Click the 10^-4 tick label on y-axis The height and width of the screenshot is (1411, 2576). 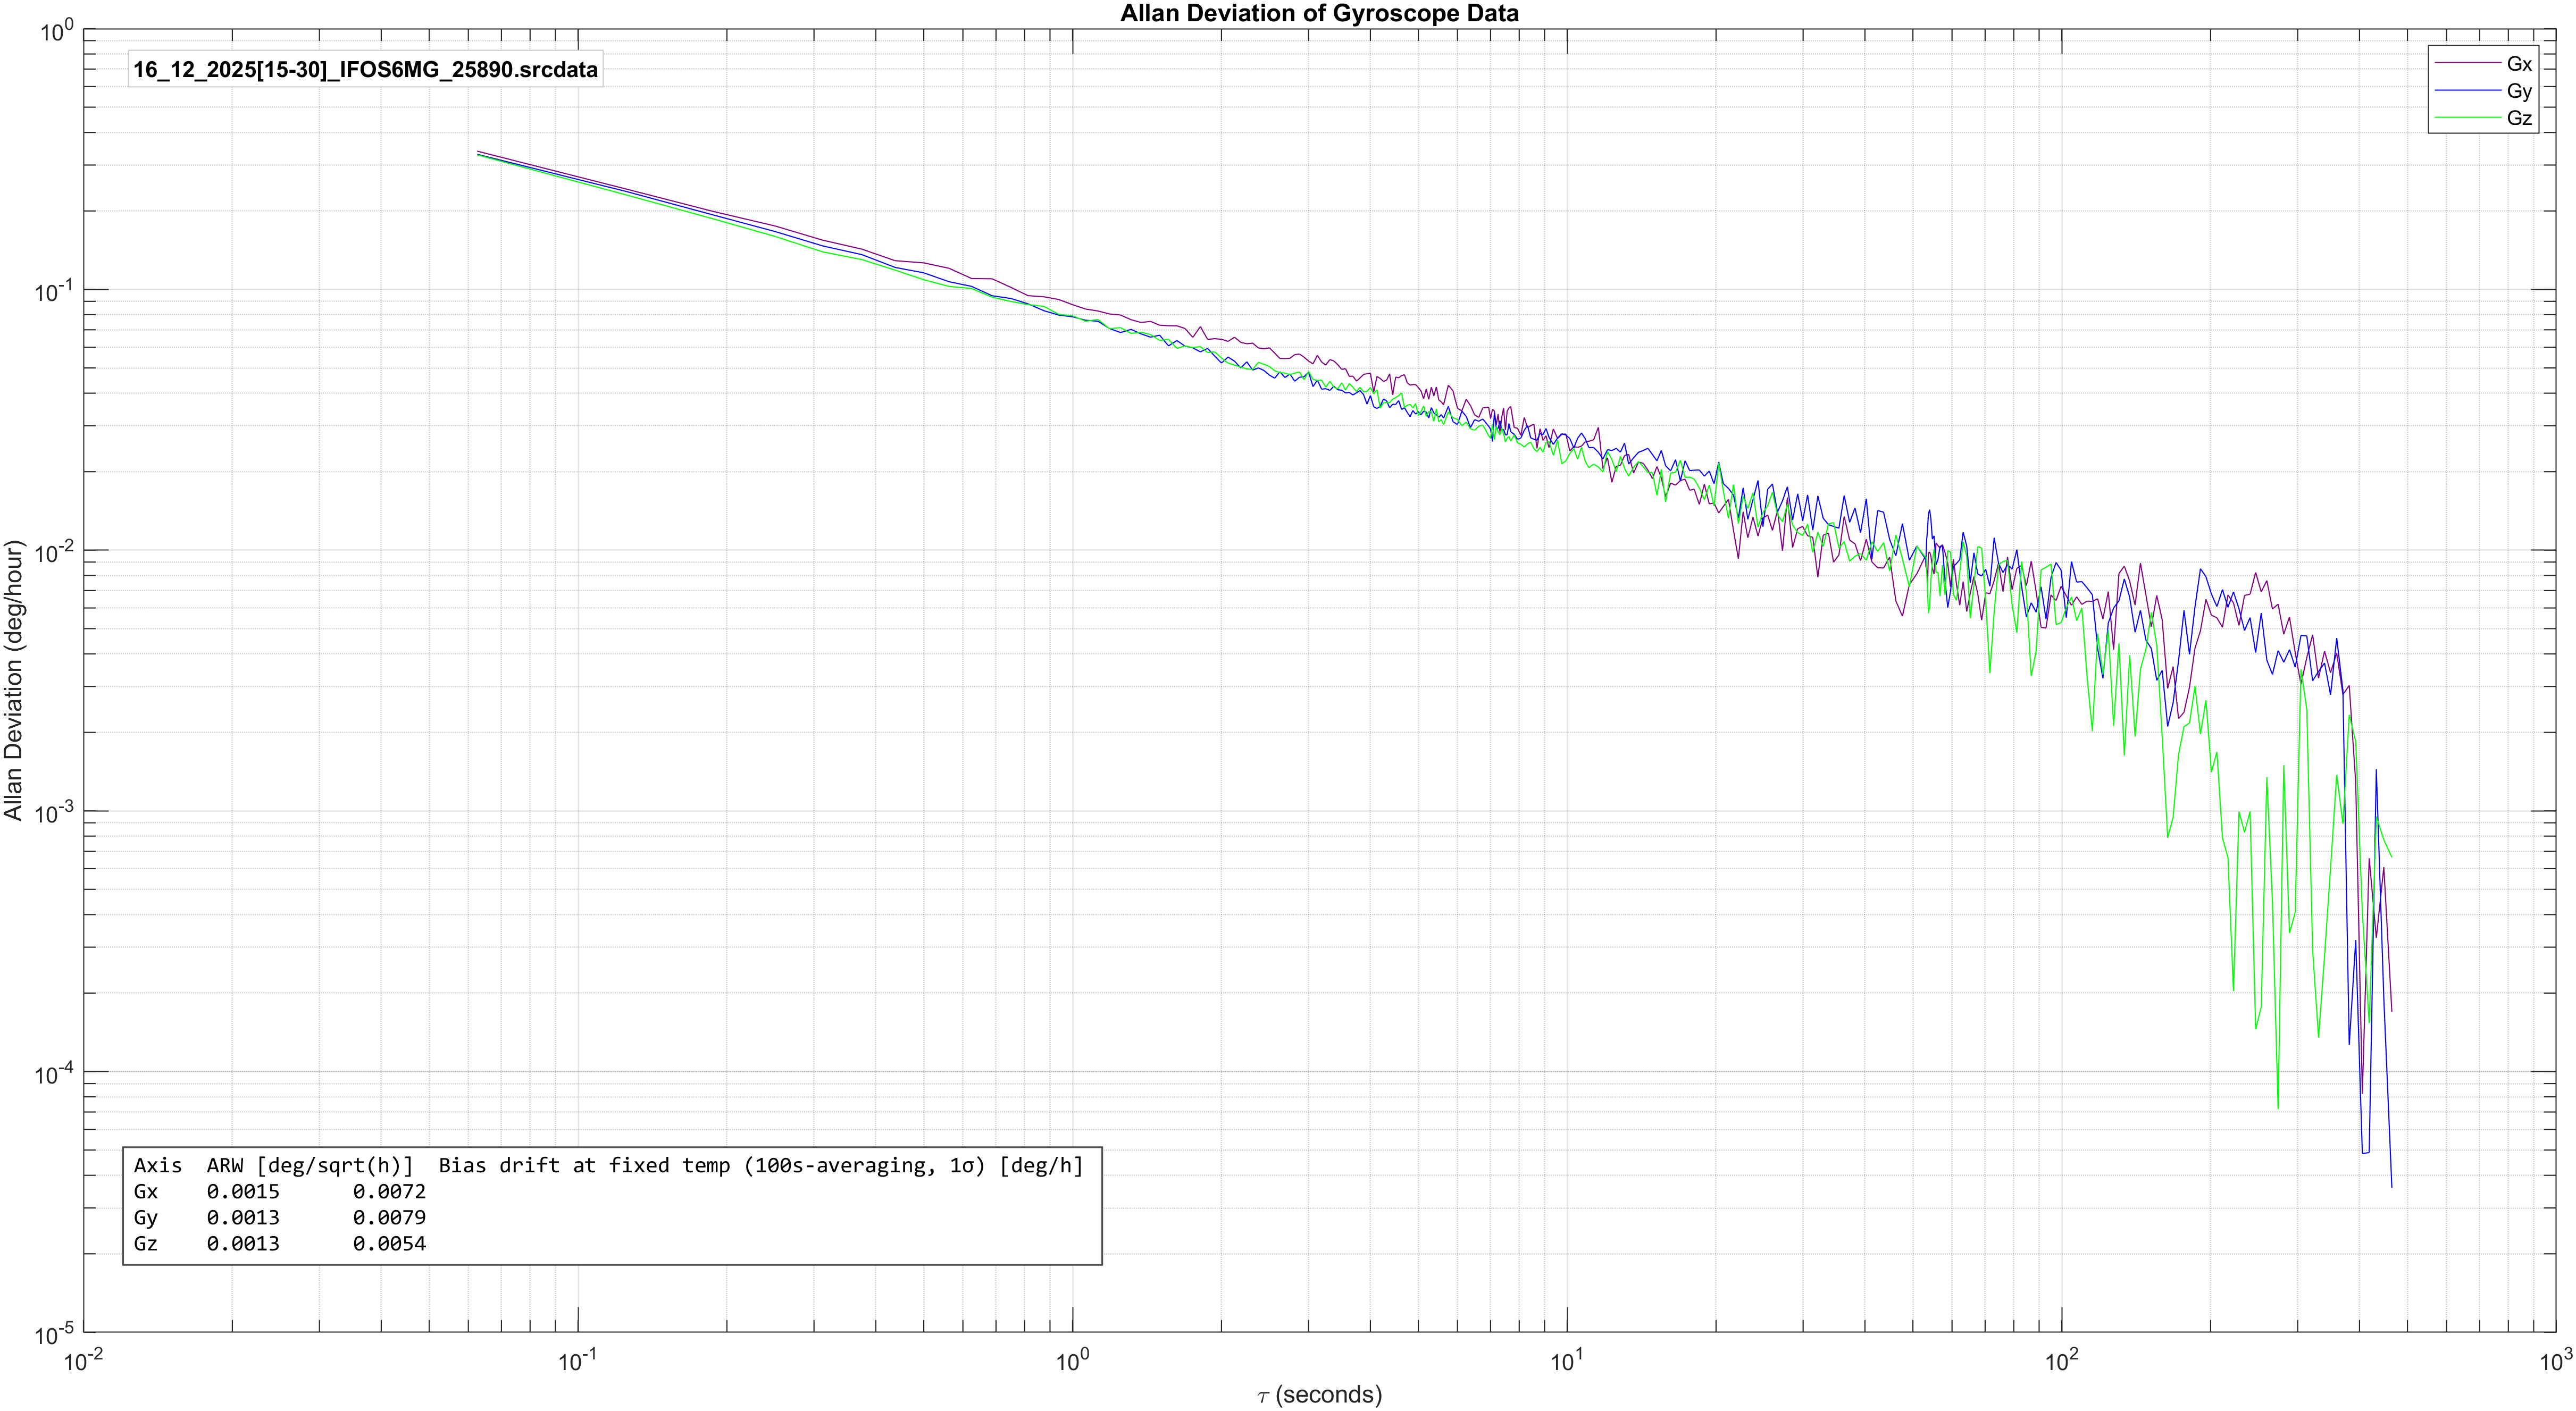tap(54, 1073)
